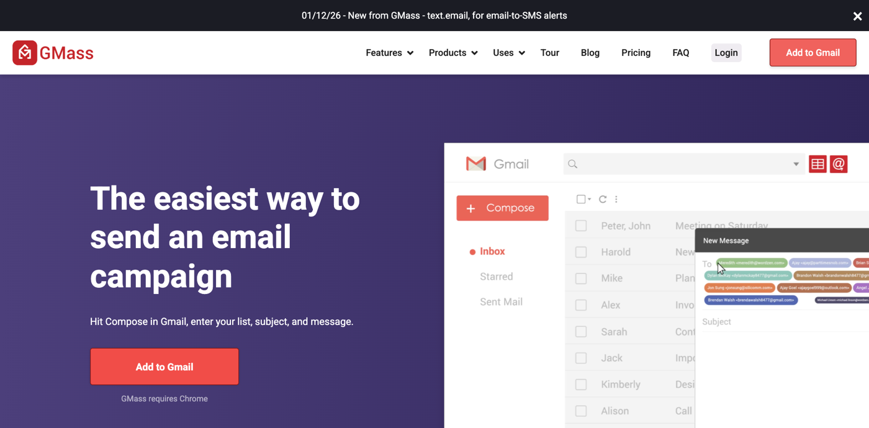
Task: Click the 'GMass requires Chrome' note
Action: (164, 399)
